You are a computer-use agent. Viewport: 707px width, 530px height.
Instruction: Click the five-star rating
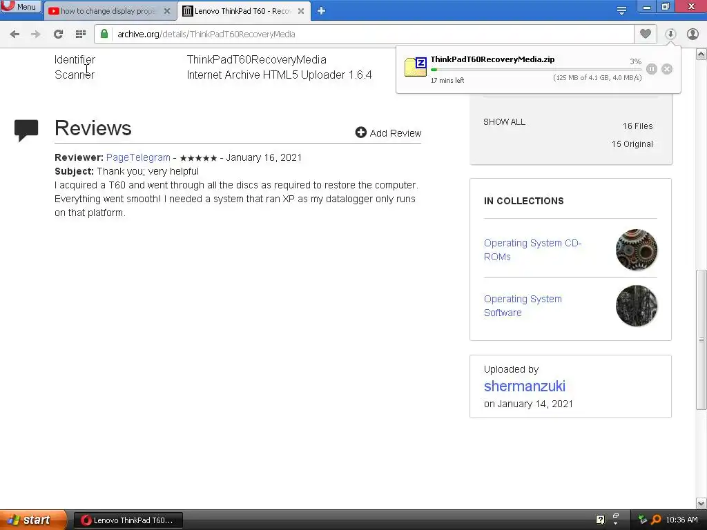point(198,158)
